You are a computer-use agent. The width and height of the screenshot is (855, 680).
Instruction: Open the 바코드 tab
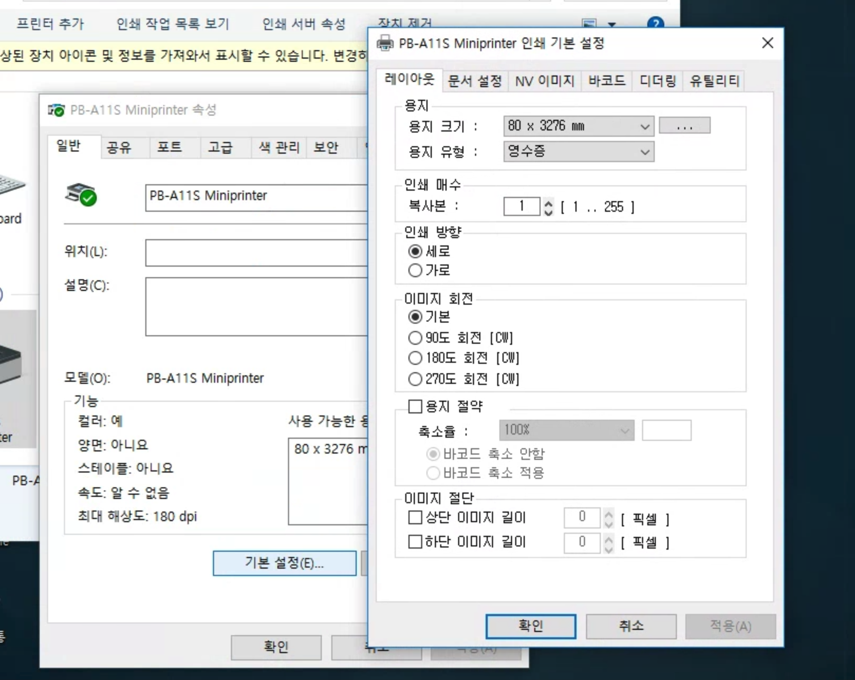click(607, 81)
